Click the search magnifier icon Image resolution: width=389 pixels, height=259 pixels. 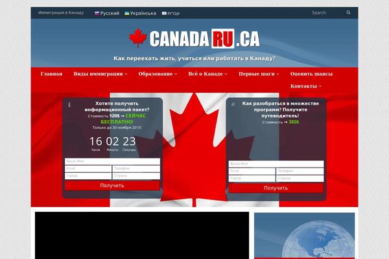(348, 12)
